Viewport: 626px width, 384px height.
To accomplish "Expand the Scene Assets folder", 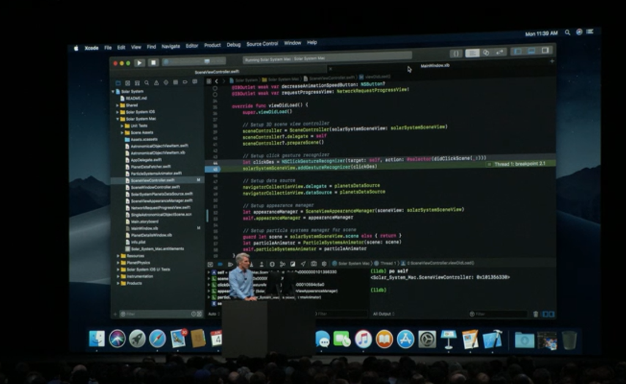I will pos(122,133).
